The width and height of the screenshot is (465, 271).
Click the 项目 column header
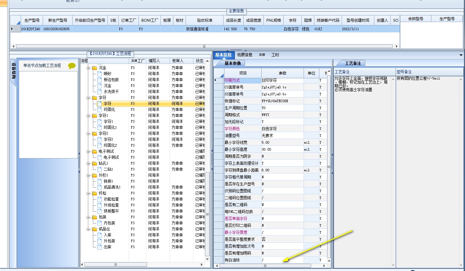click(x=243, y=73)
